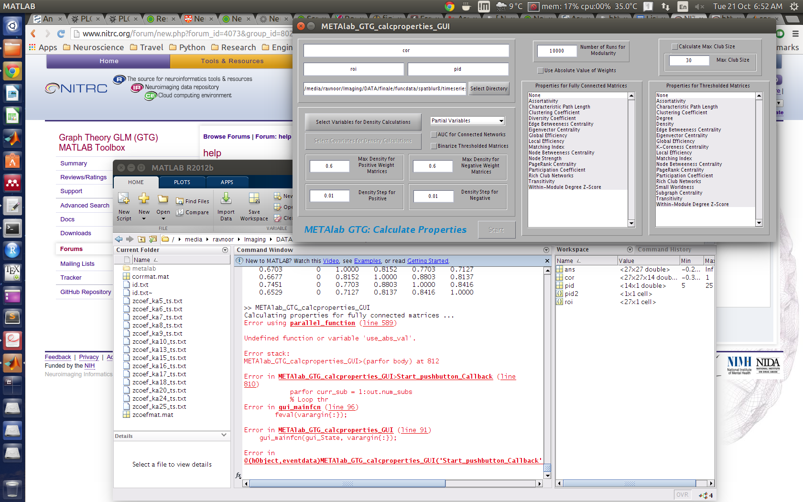Click the Open folder icon in toolstrip
This screenshot has height=502, width=803.
coord(163,199)
